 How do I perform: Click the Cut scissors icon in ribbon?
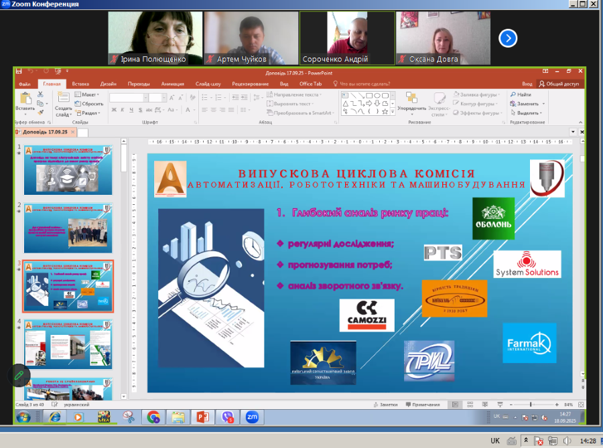pos(41,95)
